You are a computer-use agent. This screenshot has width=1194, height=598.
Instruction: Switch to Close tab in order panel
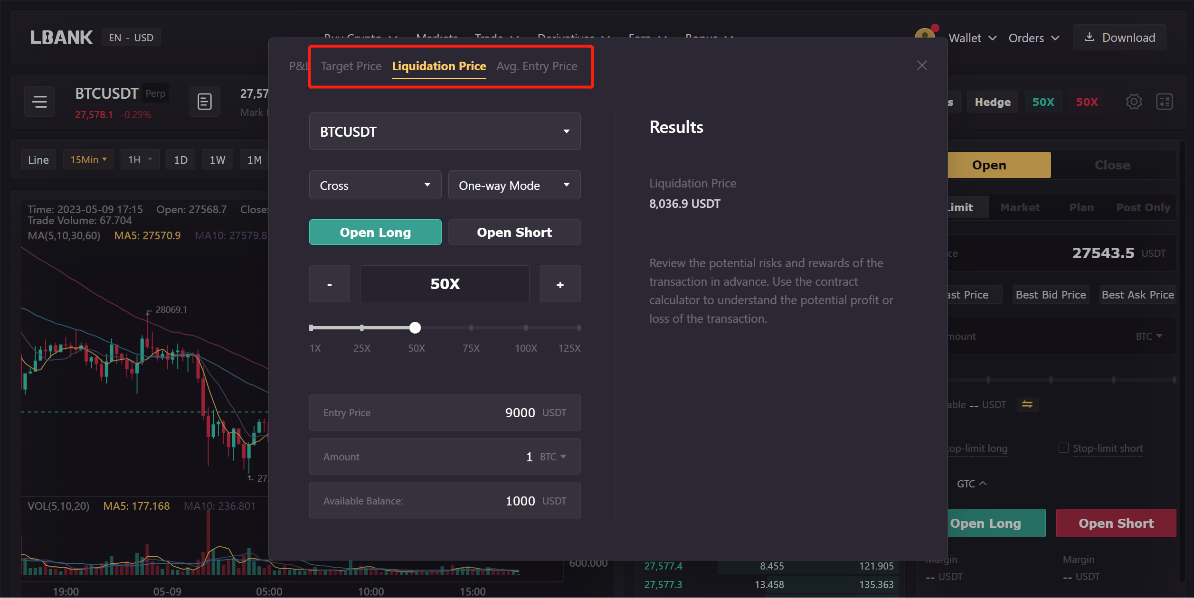coord(1112,165)
